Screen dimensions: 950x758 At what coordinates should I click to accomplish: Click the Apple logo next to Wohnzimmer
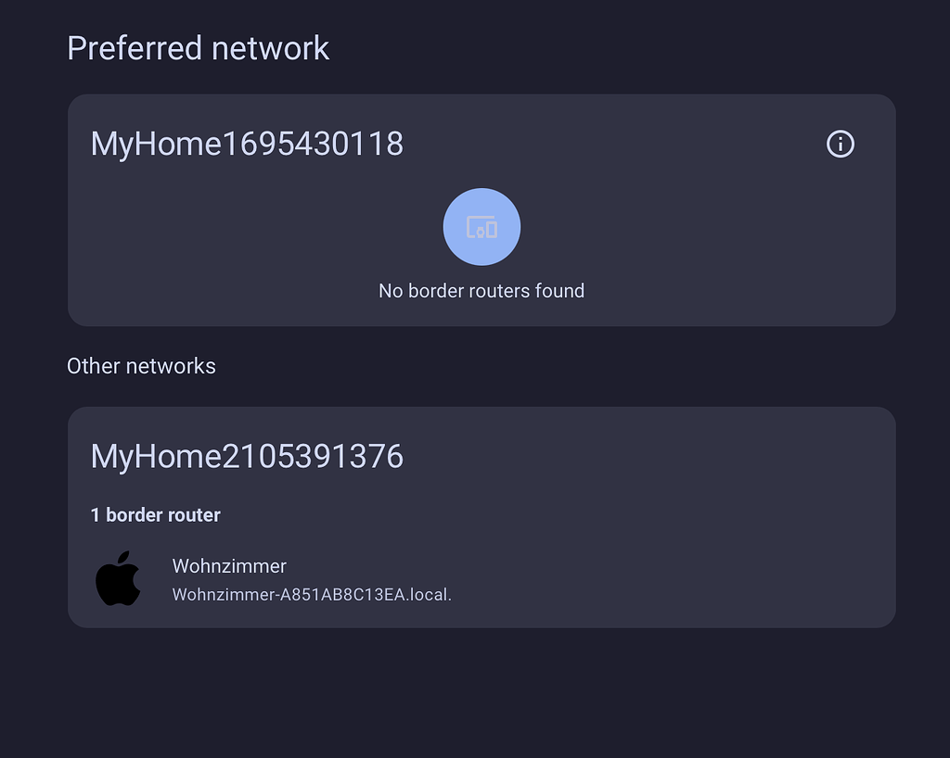click(x=119, y=578)
